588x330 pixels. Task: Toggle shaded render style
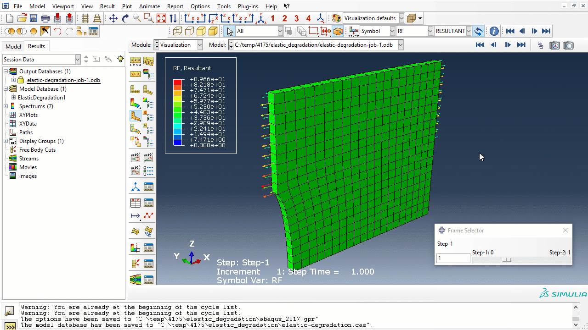[213, 31]
